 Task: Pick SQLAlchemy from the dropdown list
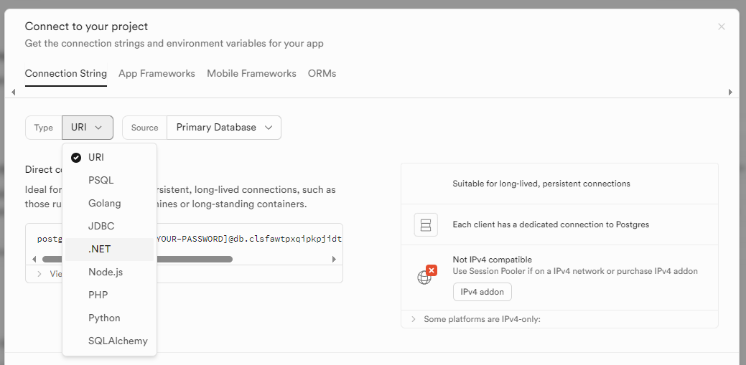click(x=118, y=341)
